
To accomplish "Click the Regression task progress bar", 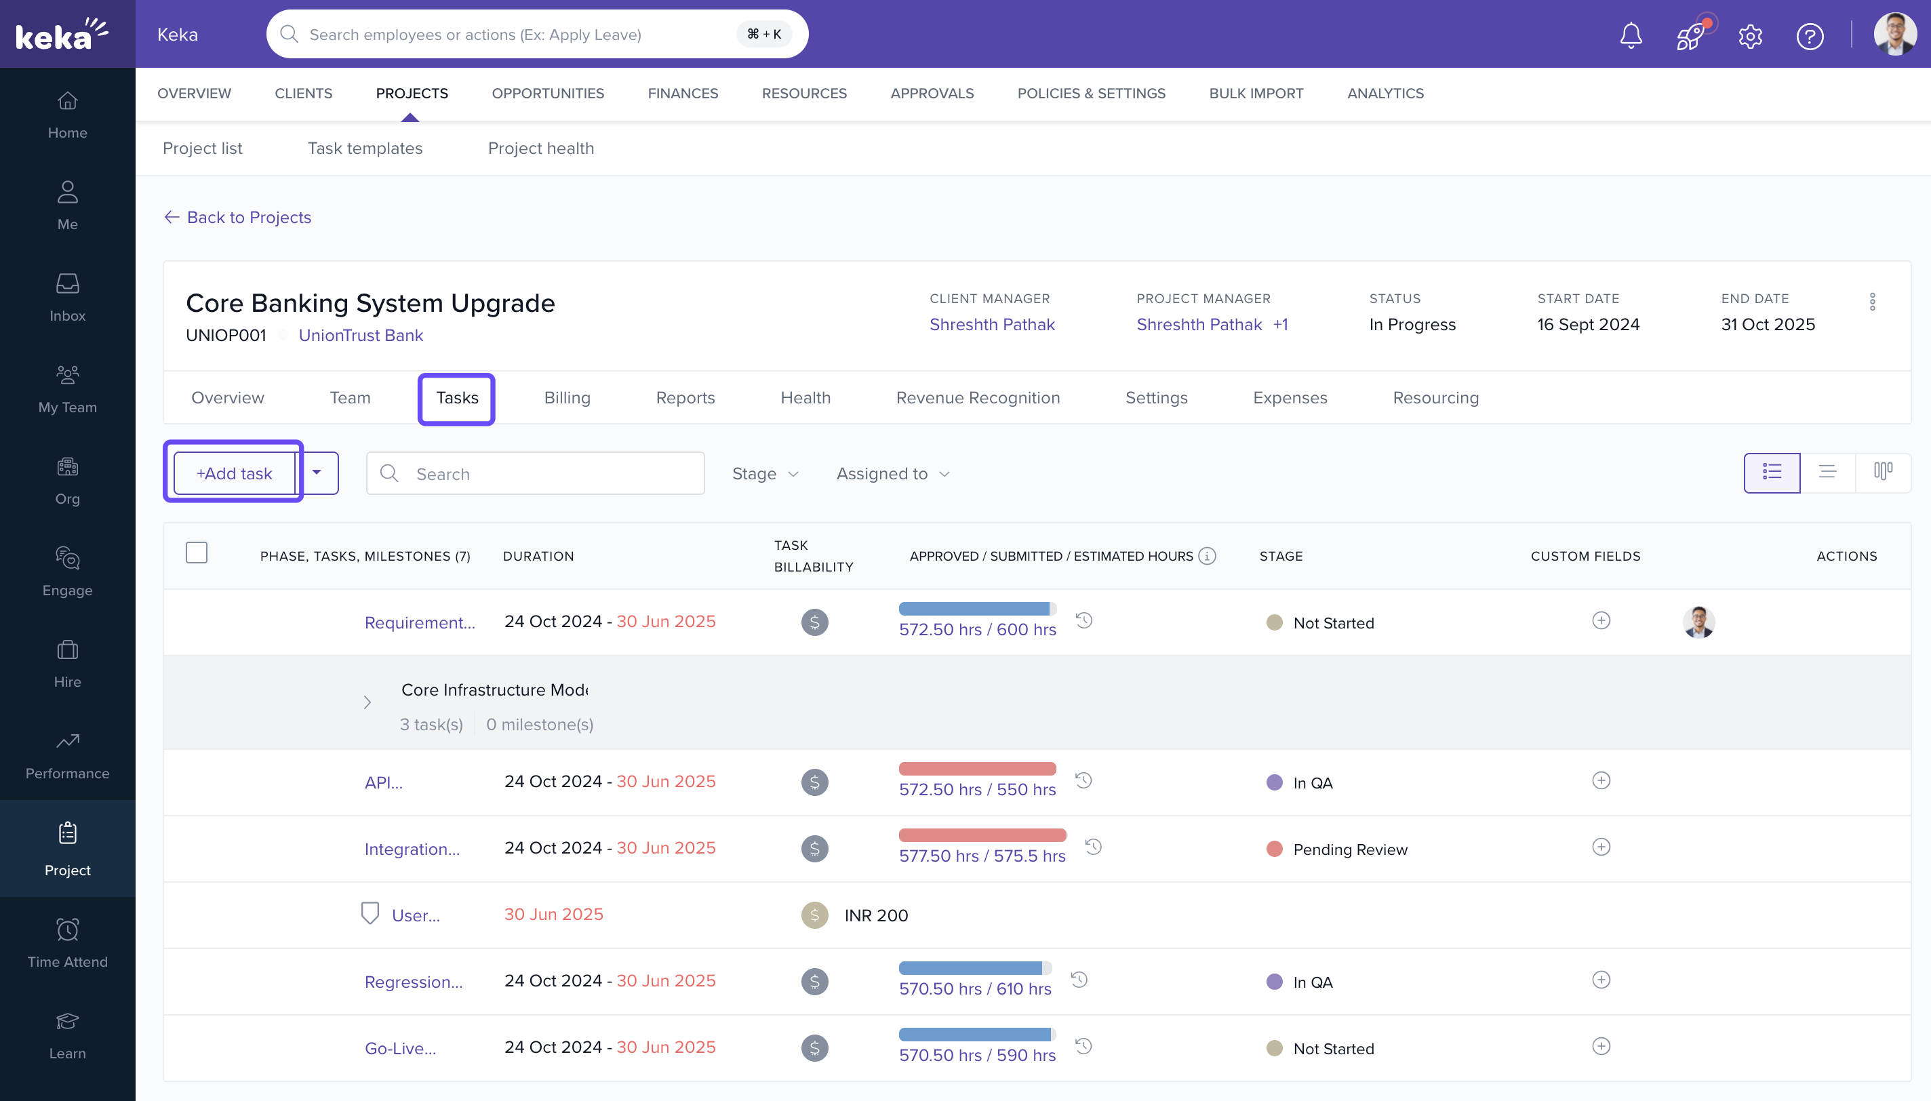I will 974,967.
